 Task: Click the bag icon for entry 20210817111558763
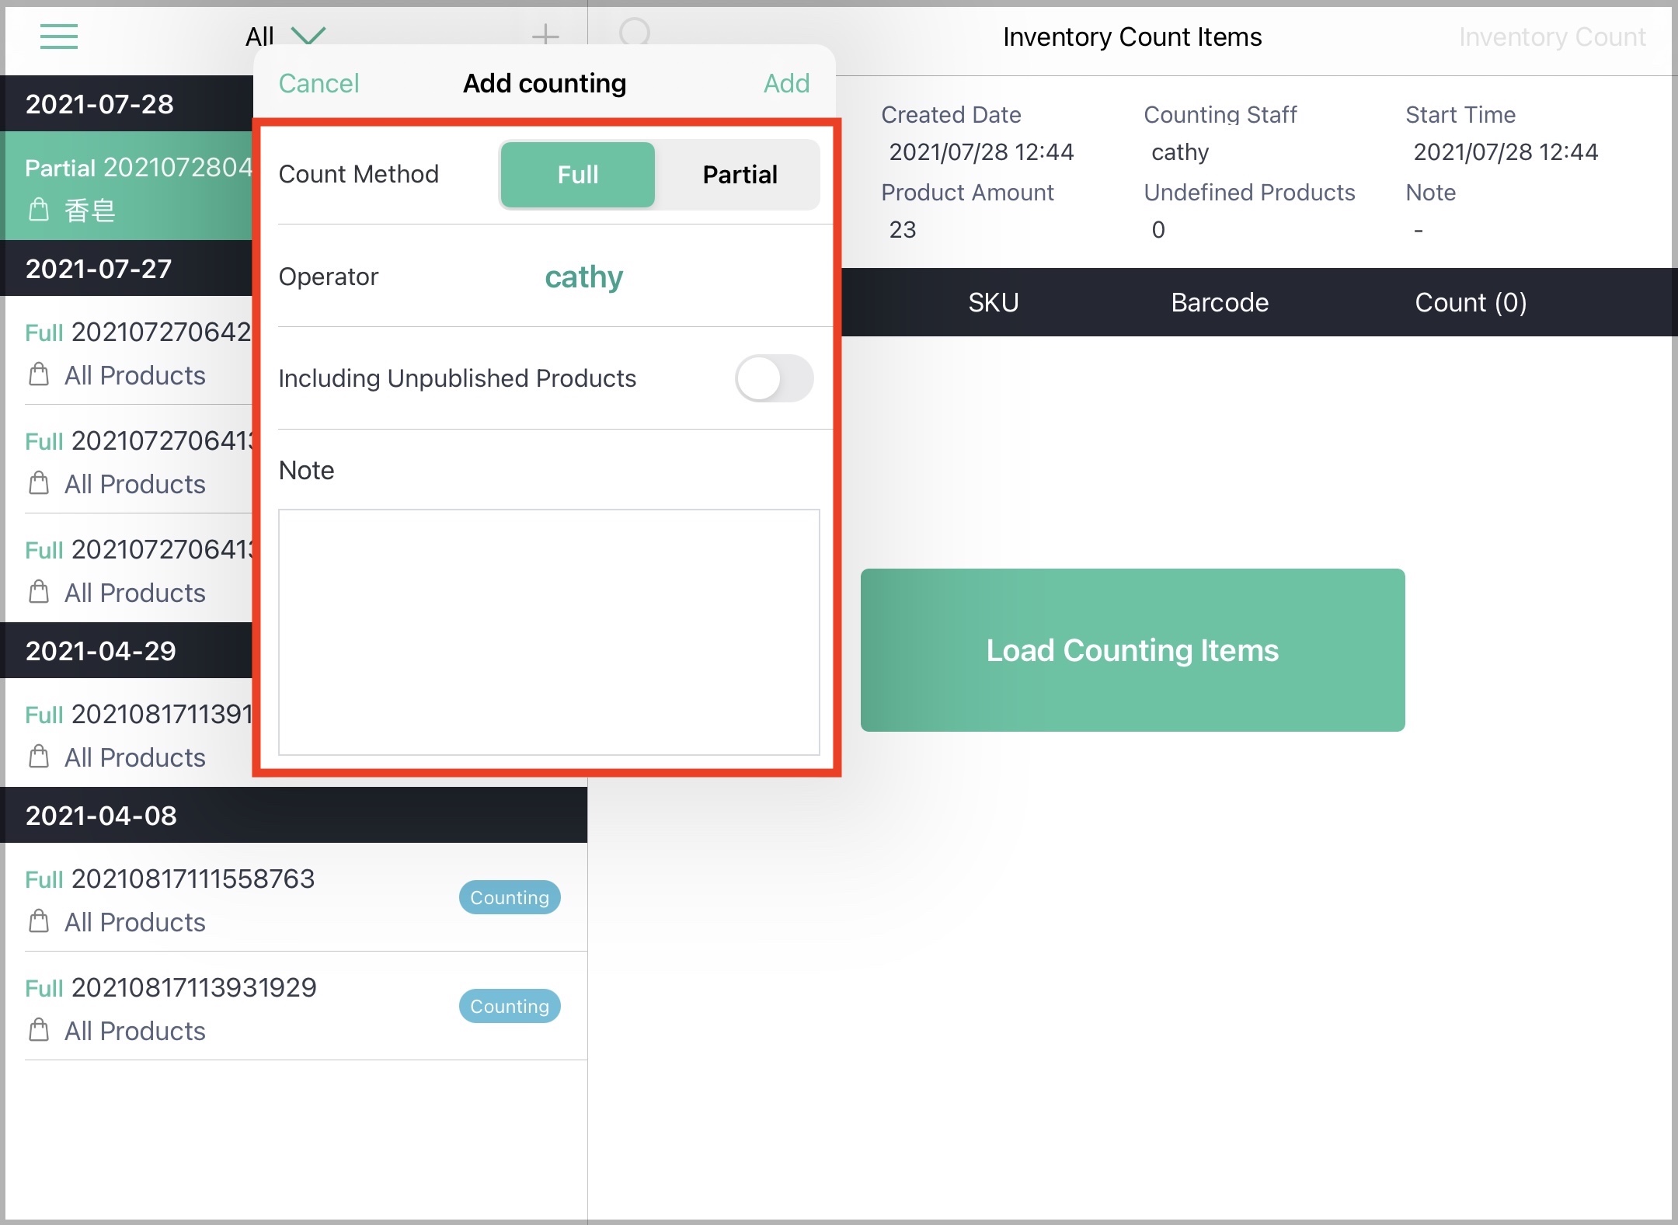(39, 922)
